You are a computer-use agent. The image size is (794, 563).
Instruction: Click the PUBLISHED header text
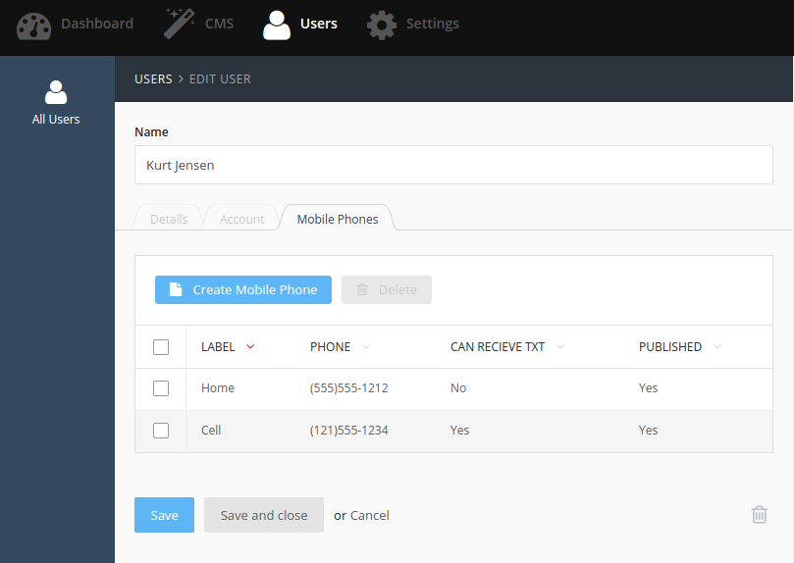pyautogui.click(x=670, y=346)
